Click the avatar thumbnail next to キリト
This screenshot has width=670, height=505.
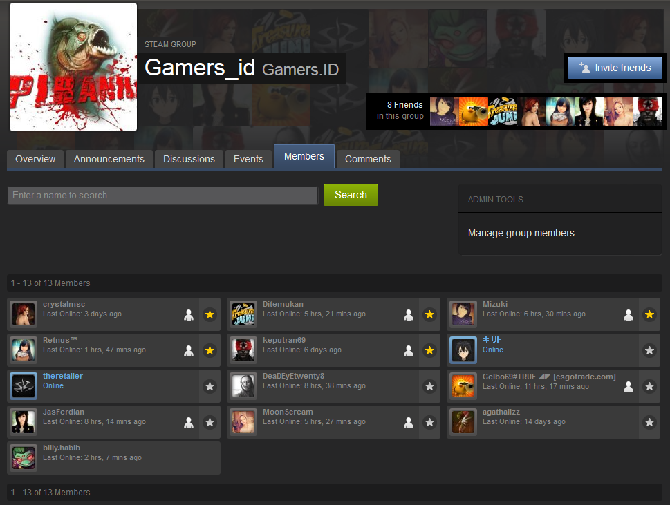pos(463,350)
